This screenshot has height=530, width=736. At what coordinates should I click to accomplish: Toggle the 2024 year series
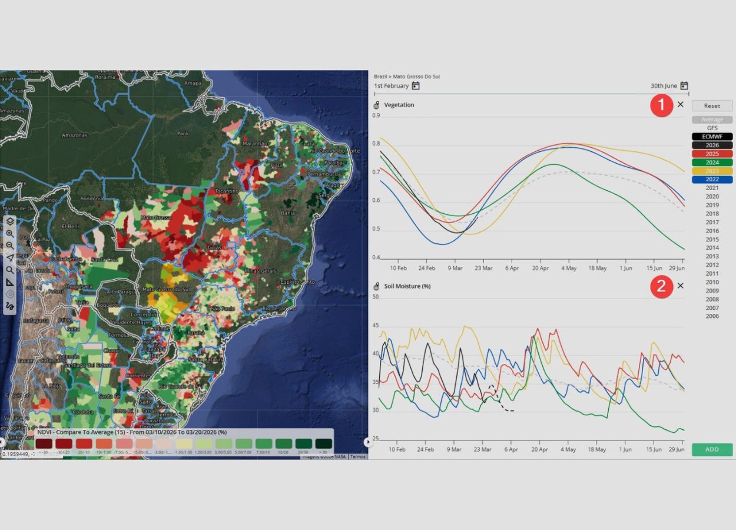pos(712,163)
